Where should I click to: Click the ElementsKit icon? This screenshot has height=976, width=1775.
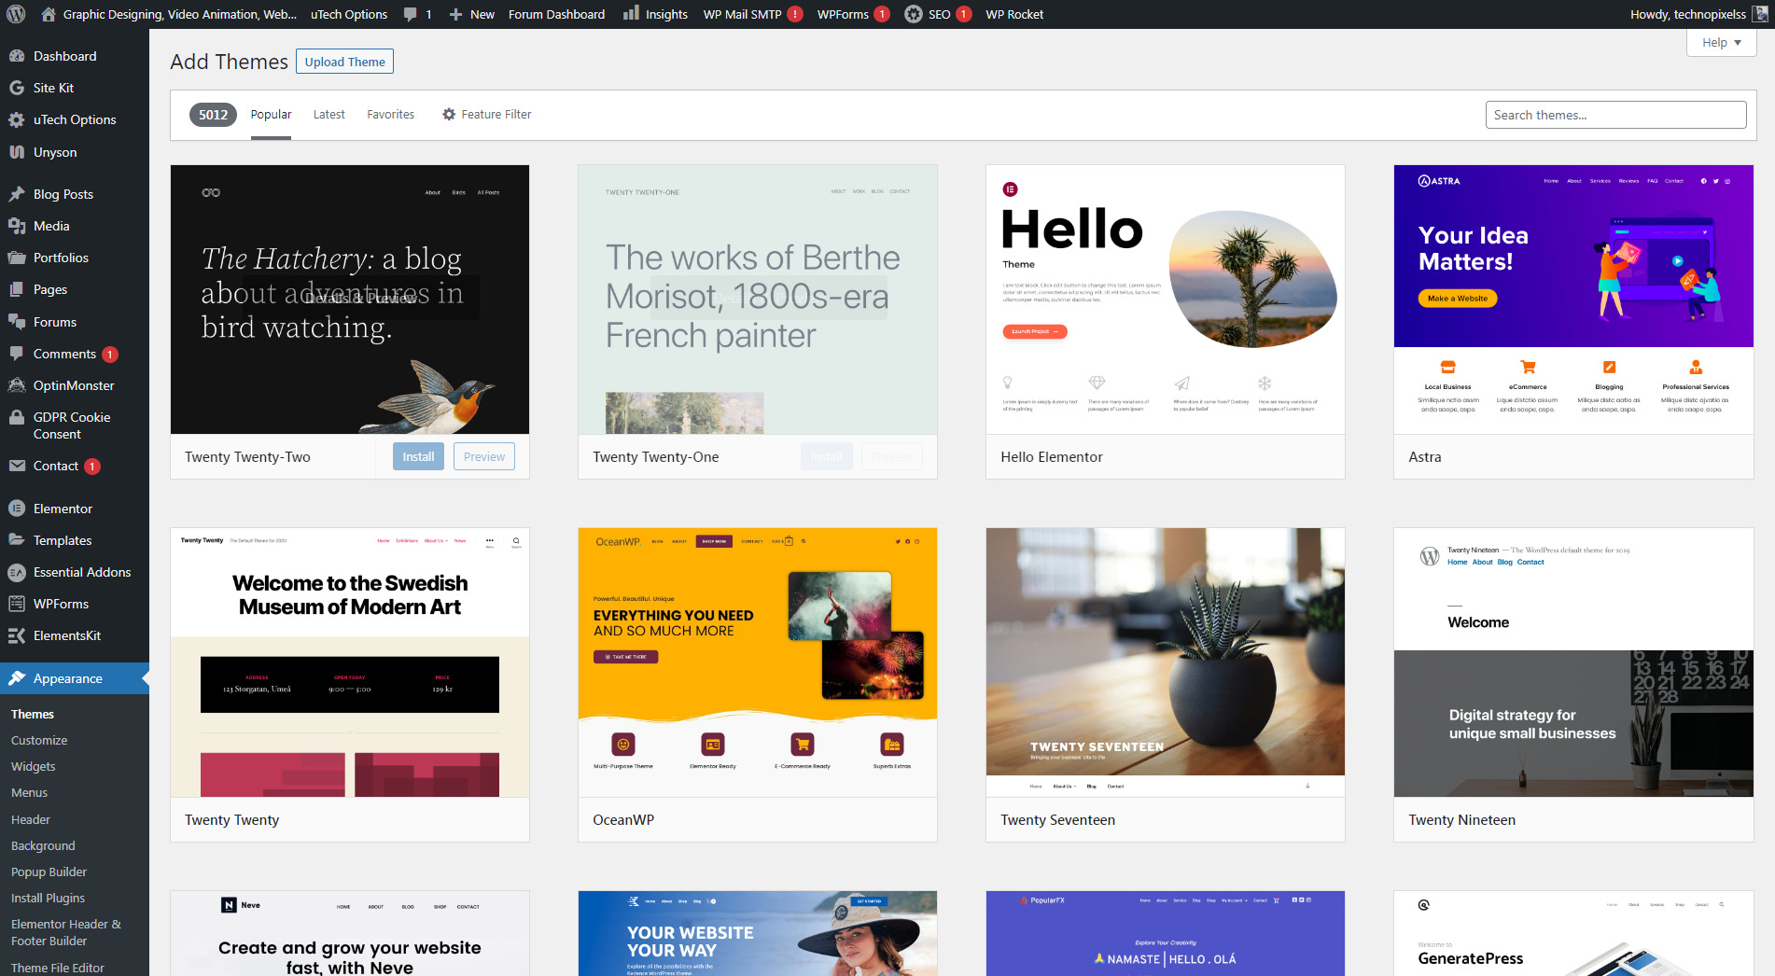pyautogui.click(x=17, y=635)
